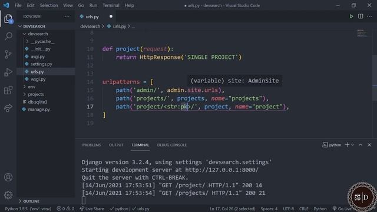Open the Manage gear icon
Image resolution: width=377 pixels, height=212 pixels.
(8, 195)
